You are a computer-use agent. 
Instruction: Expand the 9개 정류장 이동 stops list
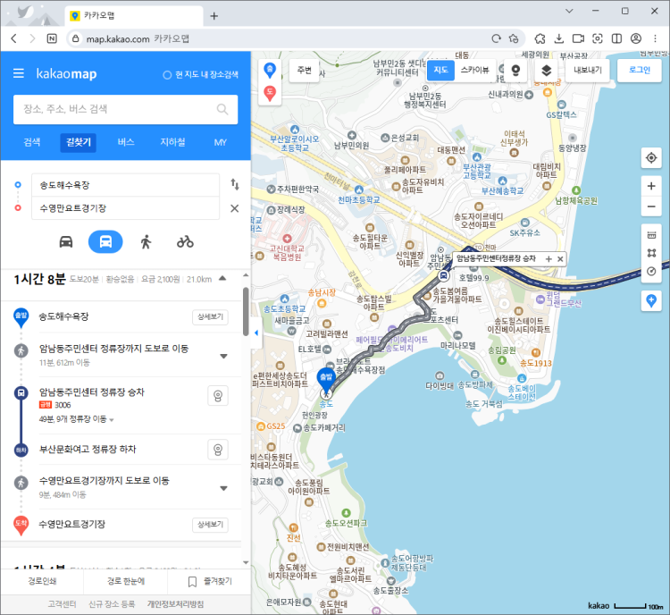(x=112, y=419)
